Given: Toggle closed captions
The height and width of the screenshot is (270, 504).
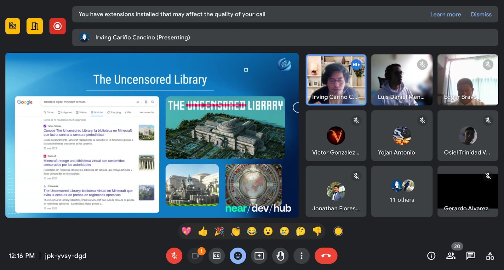Looking at the screenshot, I should pyautogui.click(x=217, y=256).
